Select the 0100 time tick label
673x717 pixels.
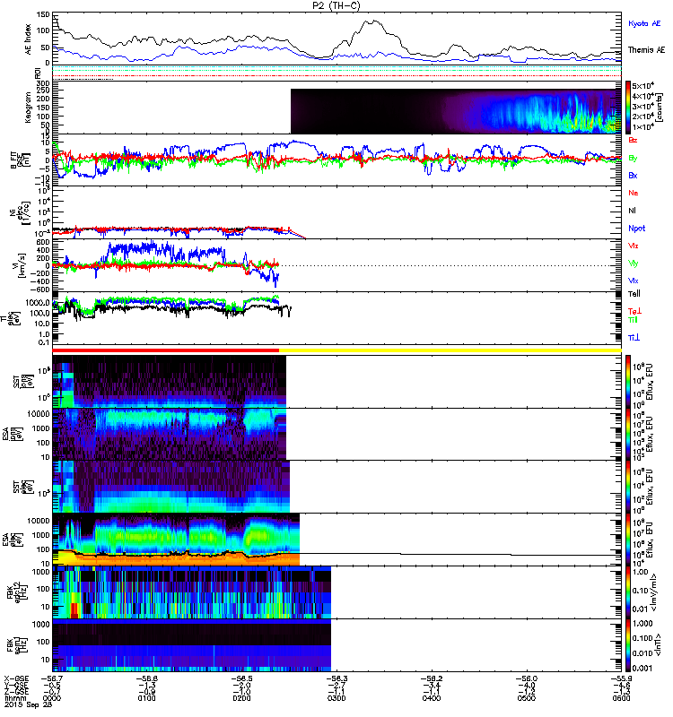coord(146,698)
